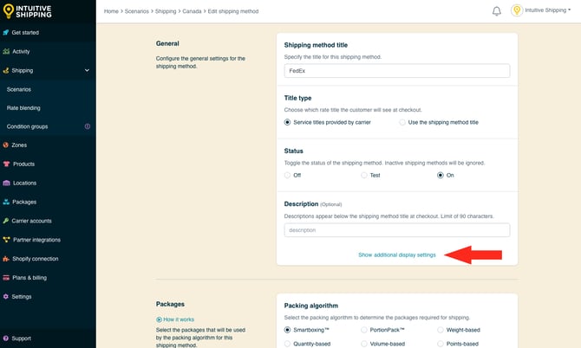Click the Plans & billing card icon
Screen dimensions: 581x348
pyautogui.click(x=6, y=277)
